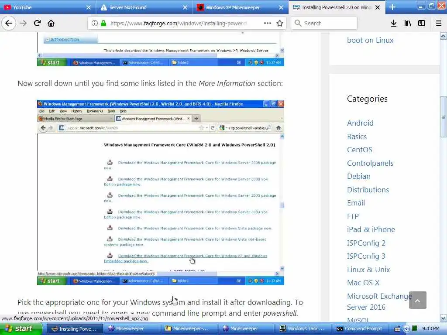Click the vertical scrollbar thumb
The image size is (447, 335).
coord(444,117)
